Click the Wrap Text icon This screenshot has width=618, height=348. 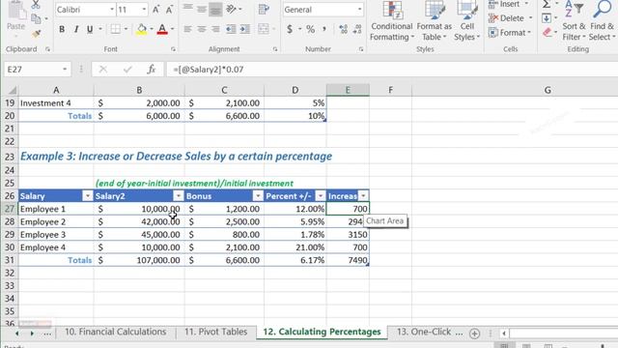pos(264,9)
